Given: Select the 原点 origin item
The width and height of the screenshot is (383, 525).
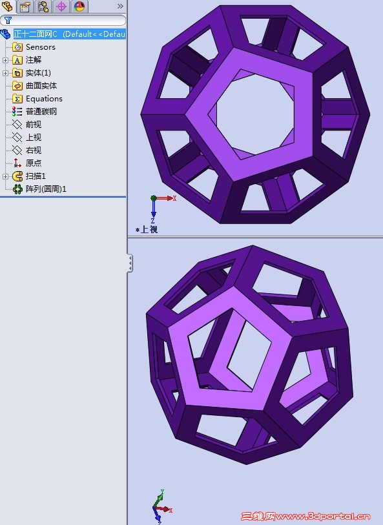Looking at the screenshot, I should [x=34, y=163].
